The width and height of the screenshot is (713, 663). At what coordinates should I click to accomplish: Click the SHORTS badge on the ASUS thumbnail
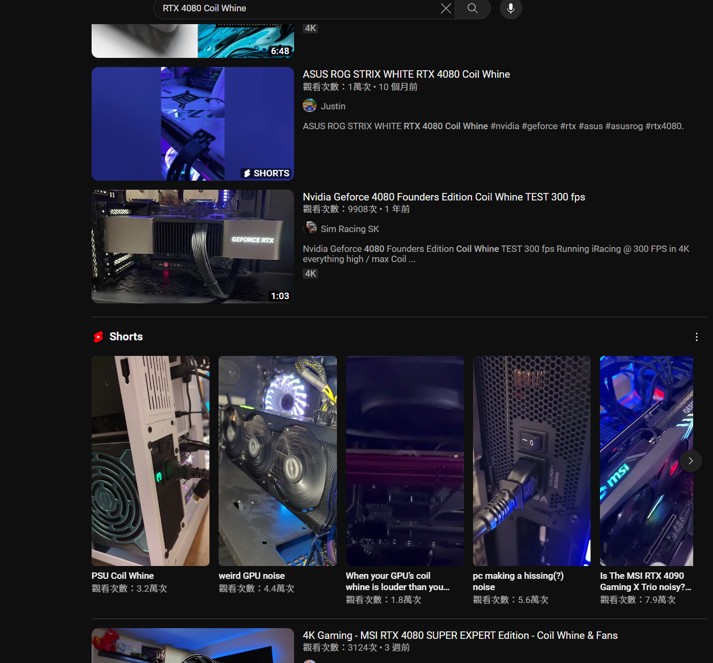pyautogui.click(x=266, y=173)
